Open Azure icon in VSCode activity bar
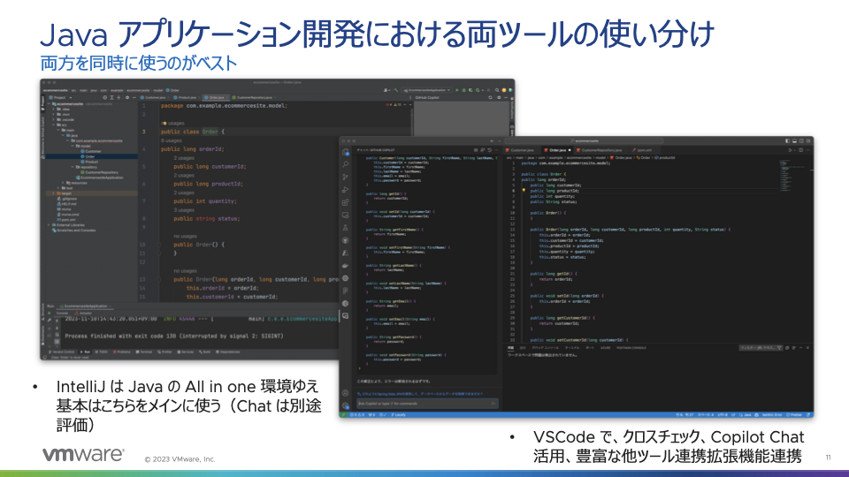This screenshot has height=477, width=849. click(346, 254)
